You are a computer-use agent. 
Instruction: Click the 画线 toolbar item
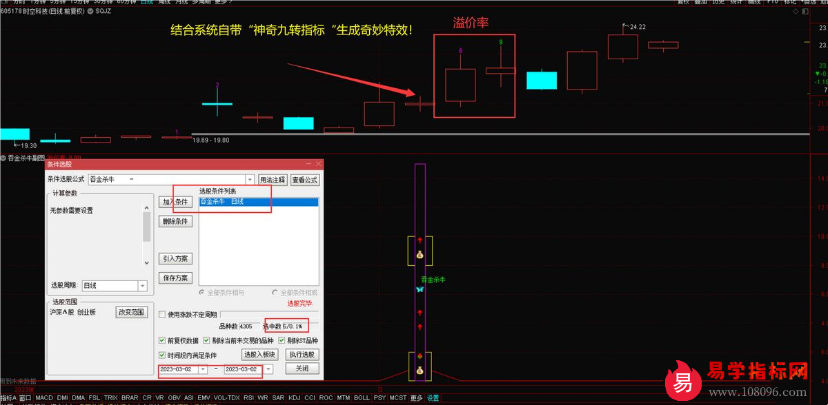click(754, 2)
